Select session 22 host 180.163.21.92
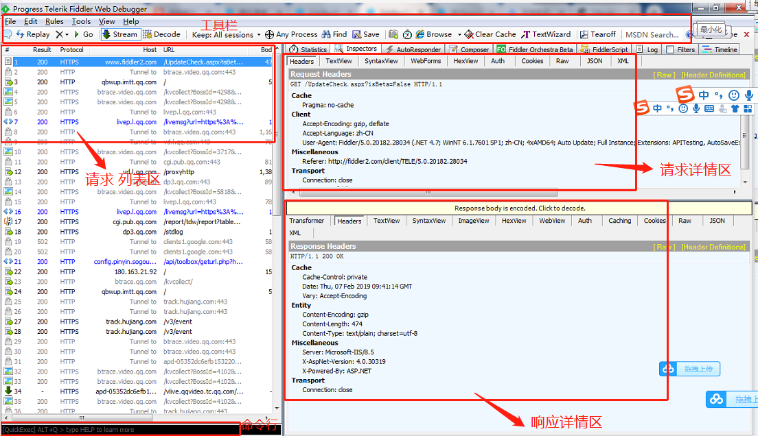The height and width of the screenshot is (436, 758). pyautogui.click(x=138, y=272)
